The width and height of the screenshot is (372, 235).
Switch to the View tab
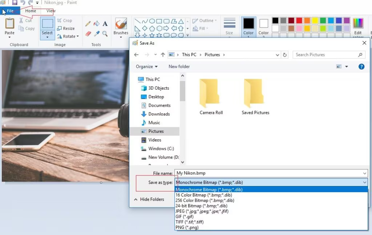(x=51, y=11)
